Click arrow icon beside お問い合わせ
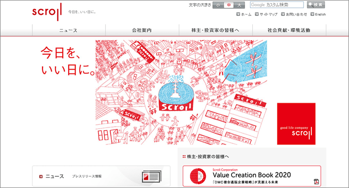 tap(283, 14)
